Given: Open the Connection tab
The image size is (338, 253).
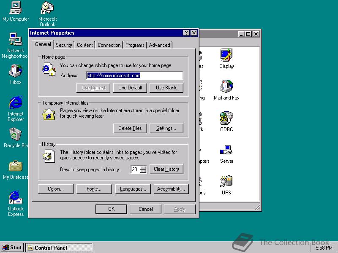Looking at the screenshot, I should pos(109,45).
